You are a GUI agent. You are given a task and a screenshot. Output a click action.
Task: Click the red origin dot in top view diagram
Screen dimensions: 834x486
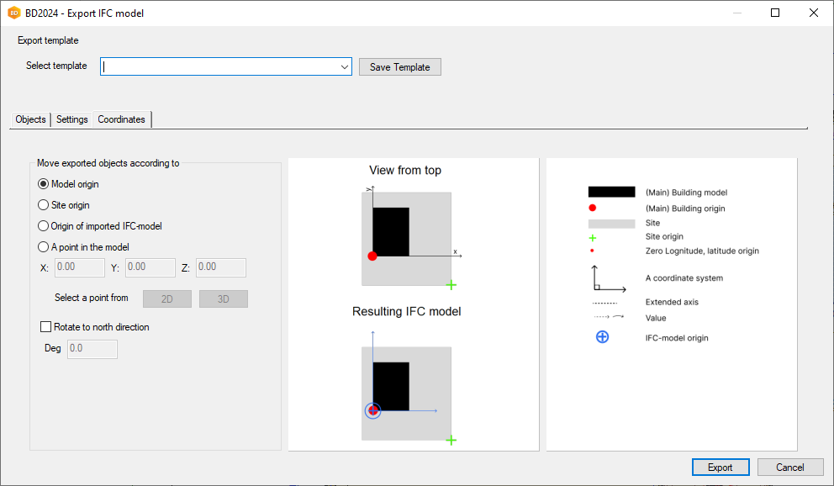pos(372,256)
